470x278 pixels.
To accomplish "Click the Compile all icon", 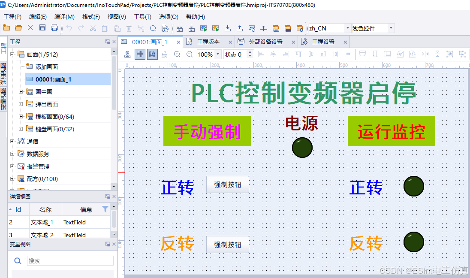I will (180, 28).
